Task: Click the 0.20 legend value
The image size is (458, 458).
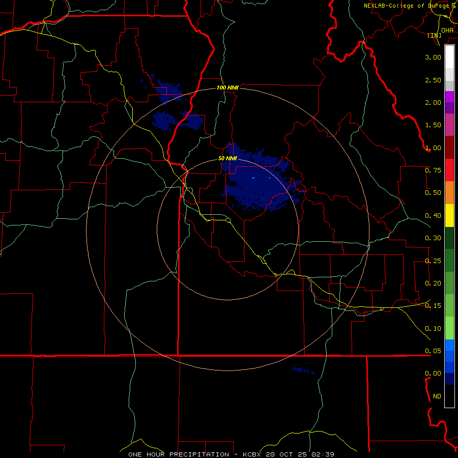Action: (433, 283)
